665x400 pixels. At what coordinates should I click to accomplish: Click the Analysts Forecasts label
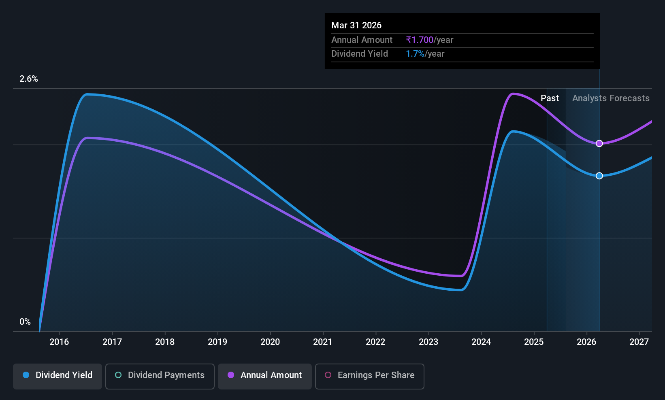pos(611,98)
